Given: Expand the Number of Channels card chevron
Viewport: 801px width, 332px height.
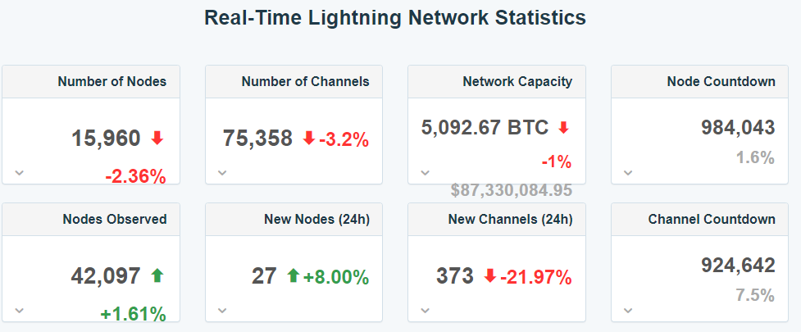Looking at the screenshot, I should pyautogui.click(x=222, y=173).
